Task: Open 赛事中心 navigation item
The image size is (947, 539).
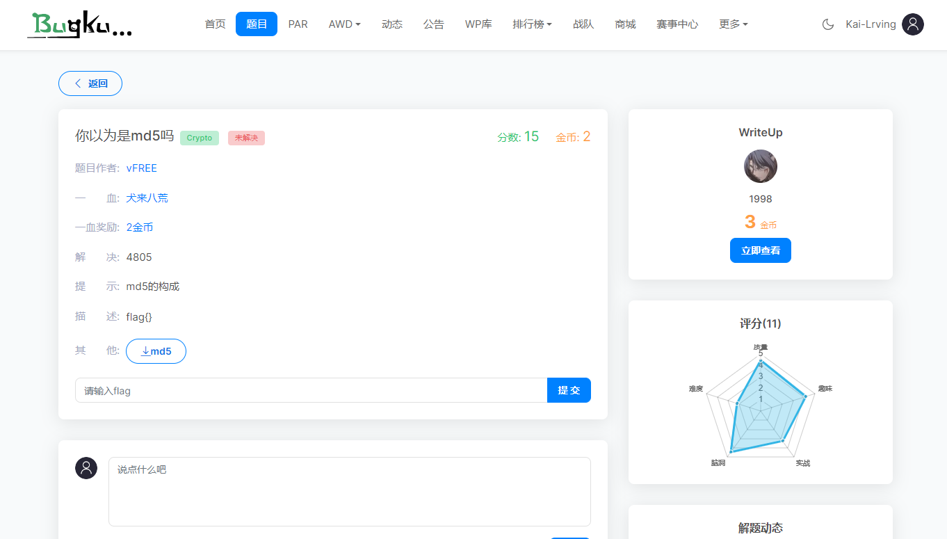Action: [677, 24]
